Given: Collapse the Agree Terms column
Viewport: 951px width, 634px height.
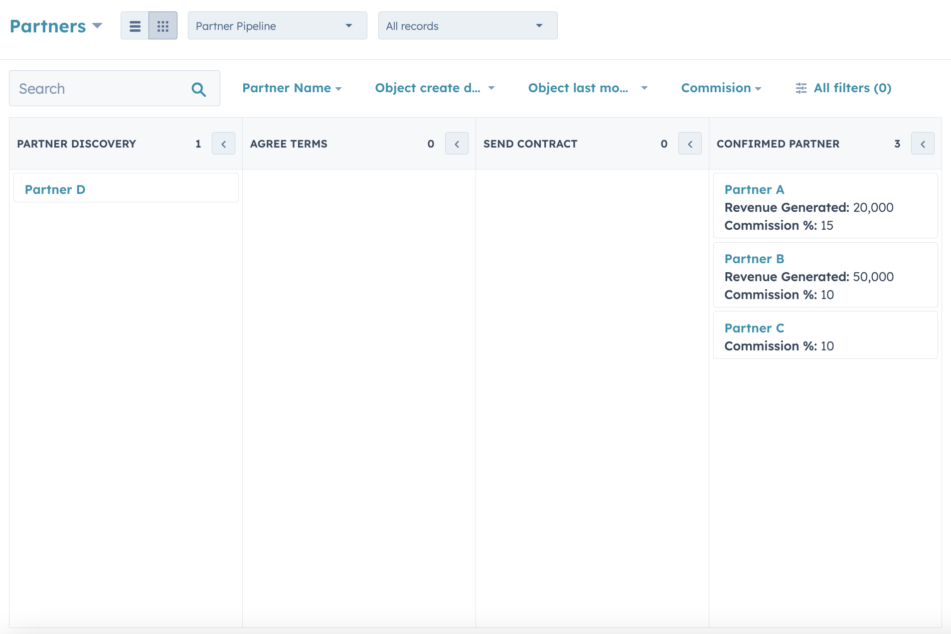Looking at the screenshot, I should [x=457, y=144].
